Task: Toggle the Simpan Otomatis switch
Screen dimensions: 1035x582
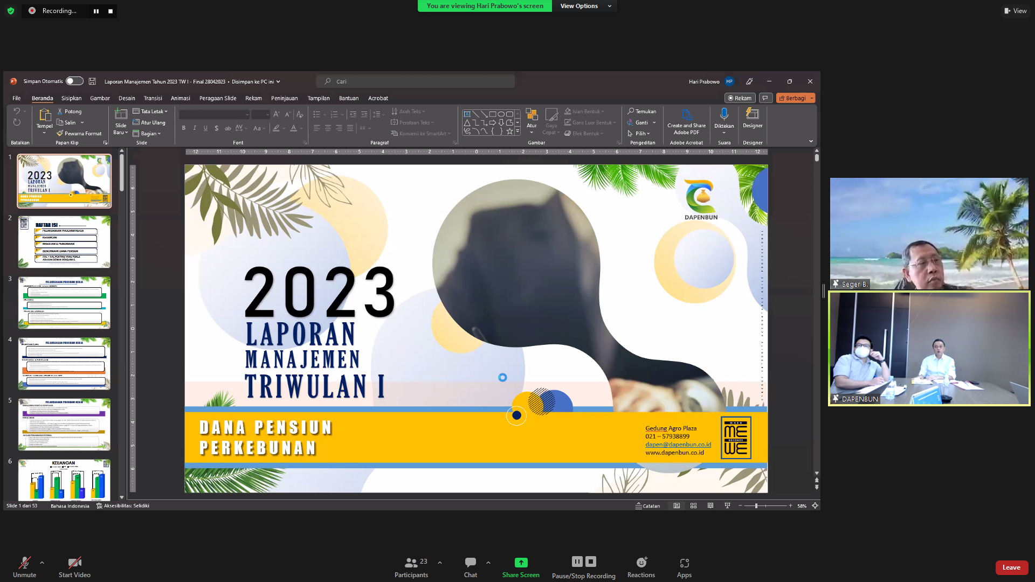Action: 74,81
